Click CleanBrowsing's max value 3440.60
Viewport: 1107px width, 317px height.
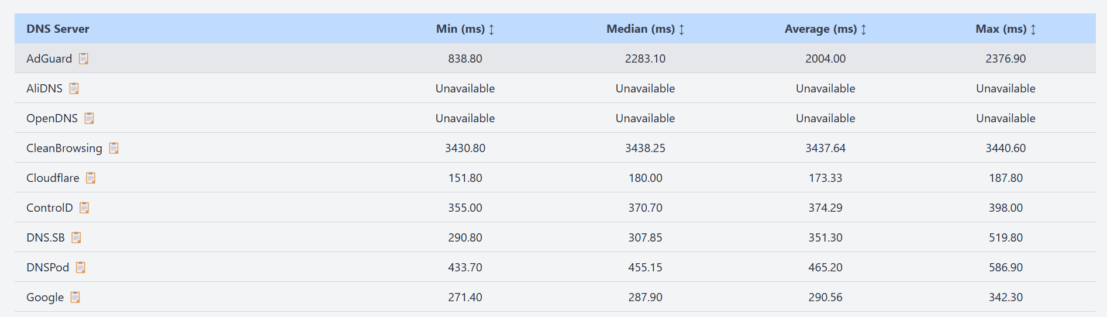pyautogui.click(x=1005, y=148)
